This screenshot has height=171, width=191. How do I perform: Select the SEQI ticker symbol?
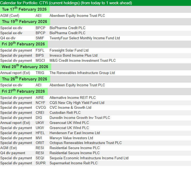point(40,158)
